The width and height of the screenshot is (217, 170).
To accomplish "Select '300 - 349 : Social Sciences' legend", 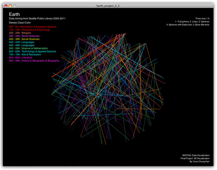I will [x=24, y=36].
